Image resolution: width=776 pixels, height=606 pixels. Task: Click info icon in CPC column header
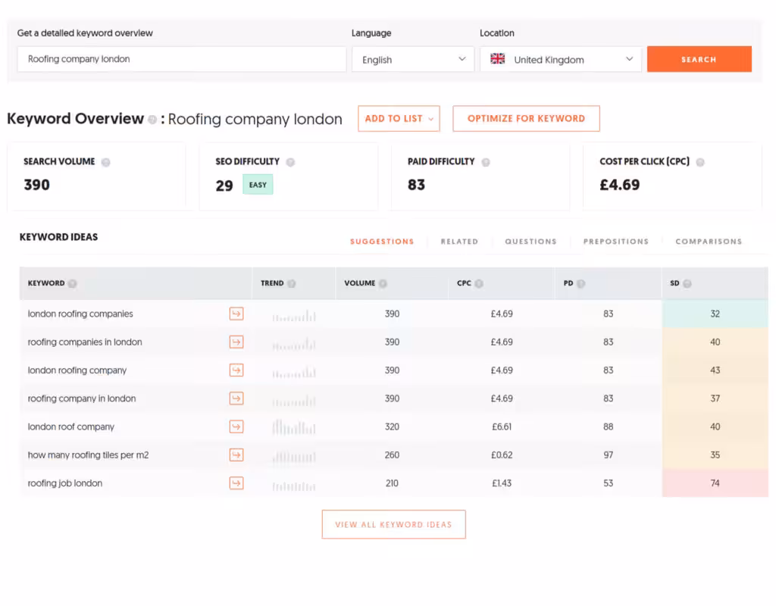coord(479,283)
